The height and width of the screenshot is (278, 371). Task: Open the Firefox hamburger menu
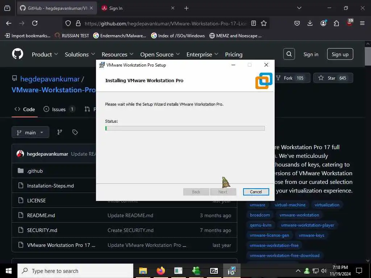tap(362, 23)
